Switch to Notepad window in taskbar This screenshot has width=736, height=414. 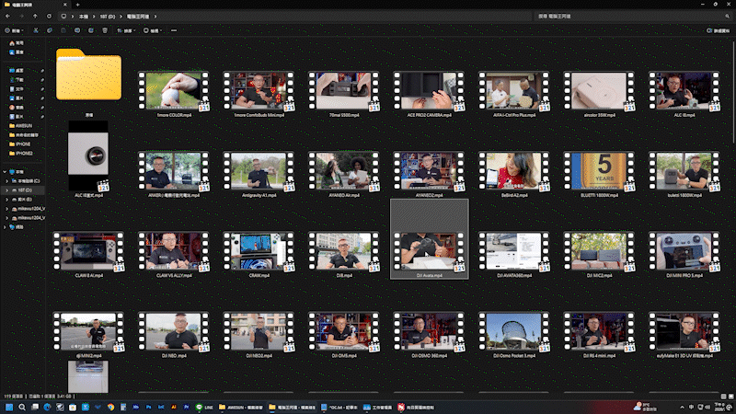click(339, 407)
